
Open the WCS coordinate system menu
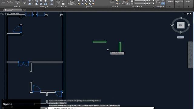coord(181,37)
